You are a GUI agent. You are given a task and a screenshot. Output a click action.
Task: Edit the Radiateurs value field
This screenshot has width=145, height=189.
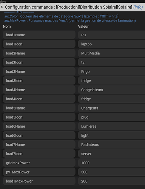(111, 144)
